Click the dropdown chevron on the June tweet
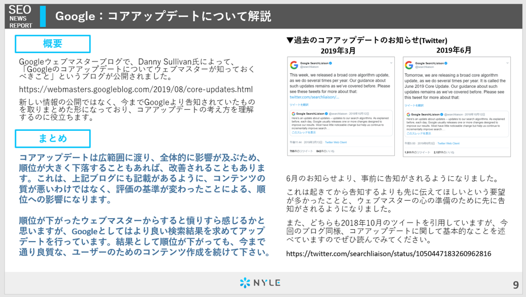 point(507,63)
